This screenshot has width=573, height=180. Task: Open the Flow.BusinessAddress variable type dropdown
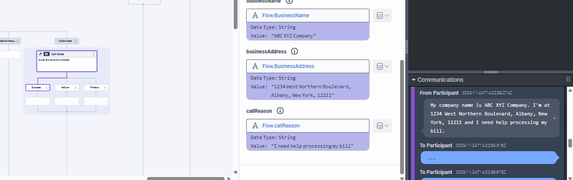point(382,66)
